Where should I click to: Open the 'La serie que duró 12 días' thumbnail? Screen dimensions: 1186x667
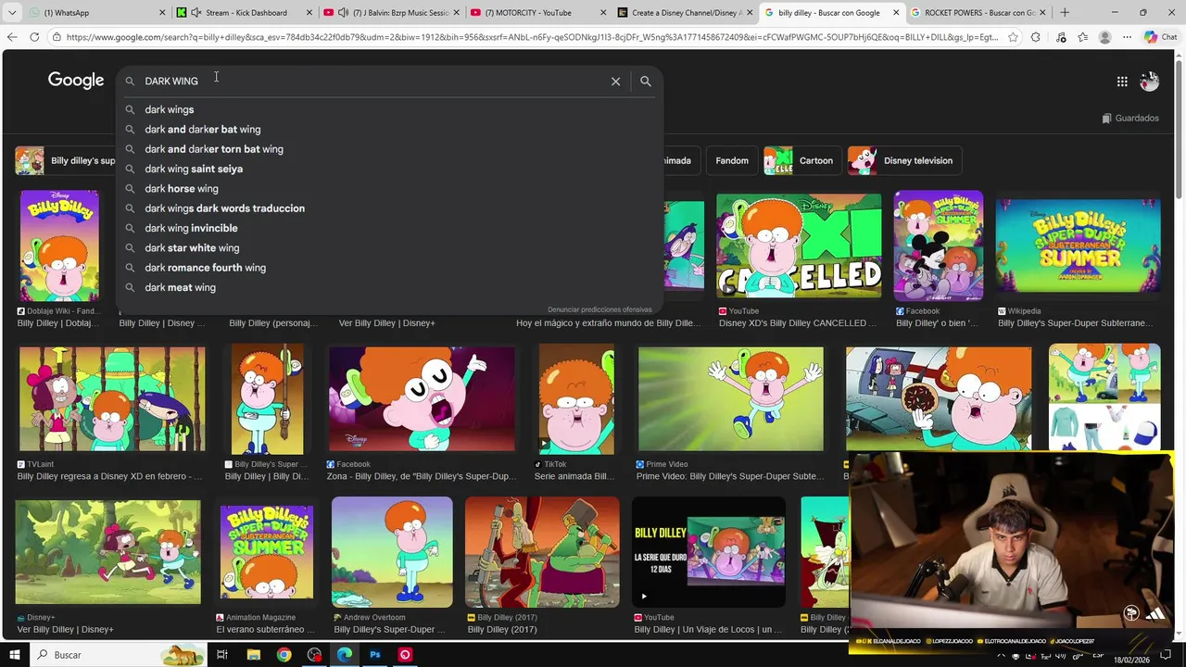[709, 552]
